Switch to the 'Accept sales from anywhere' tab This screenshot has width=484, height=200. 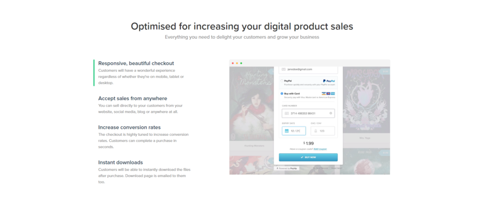(132, 98)
